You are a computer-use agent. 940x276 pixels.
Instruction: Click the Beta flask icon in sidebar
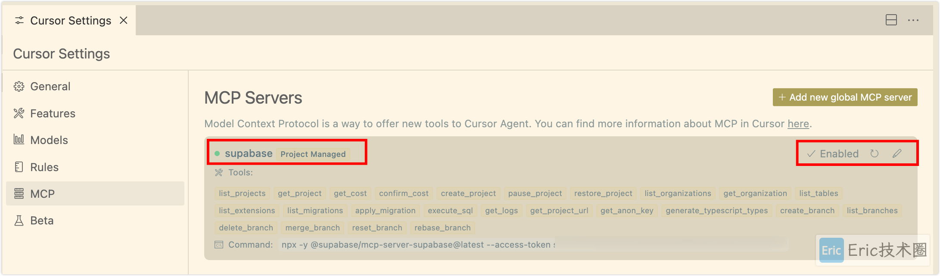pos(19,221)
